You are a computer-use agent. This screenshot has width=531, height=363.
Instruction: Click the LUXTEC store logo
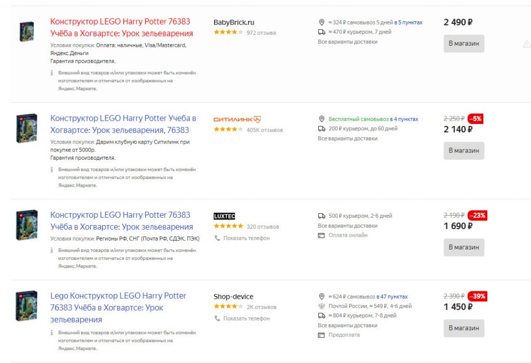(224, 216)
